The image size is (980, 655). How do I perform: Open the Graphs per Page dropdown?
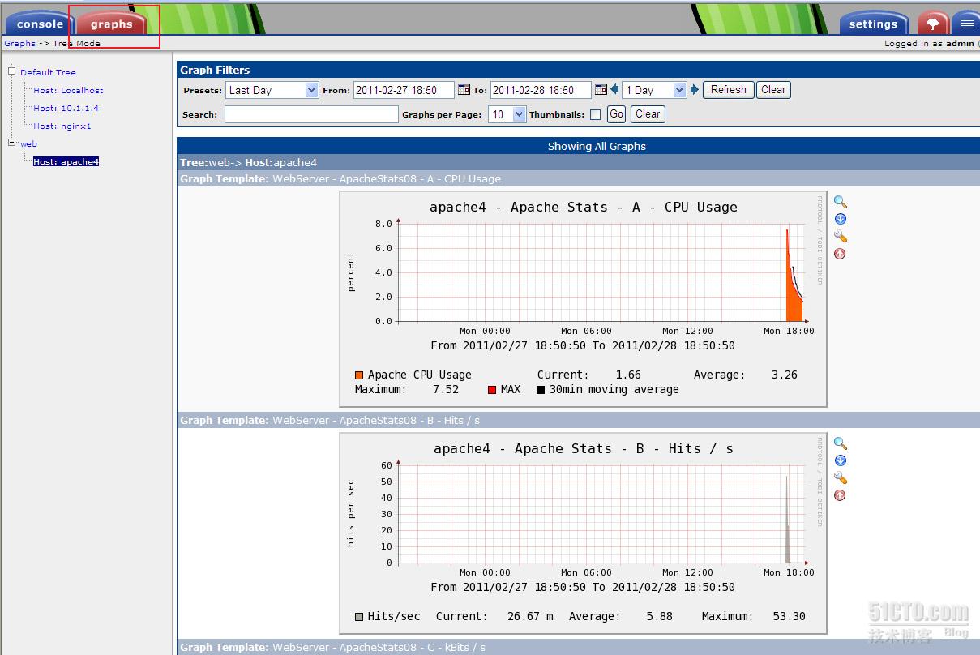[x=507, y=114]
